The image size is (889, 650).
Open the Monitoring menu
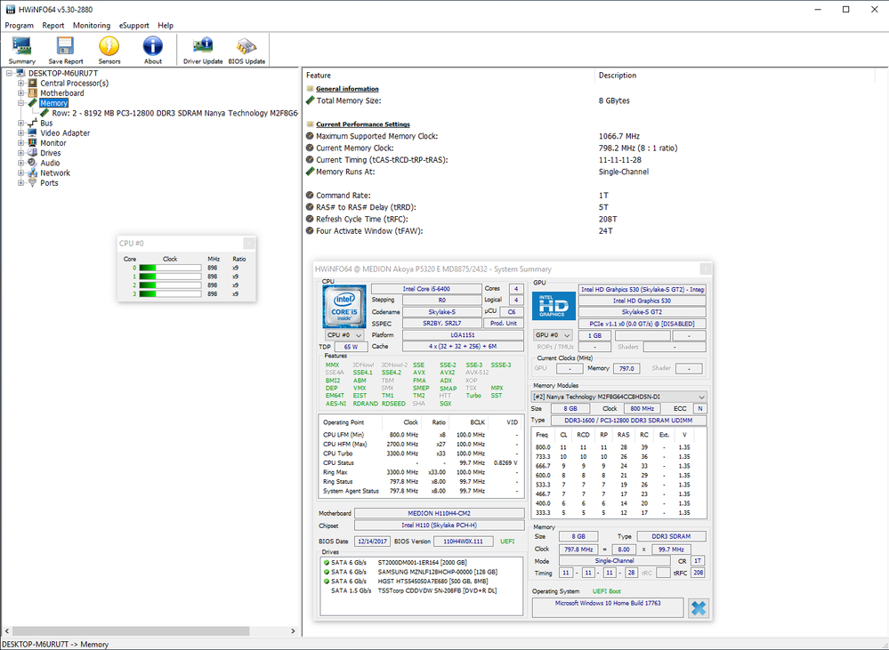(x=92, y=26)
